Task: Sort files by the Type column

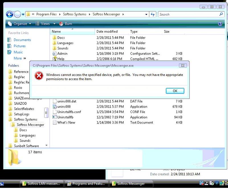Action: point(145,32)
